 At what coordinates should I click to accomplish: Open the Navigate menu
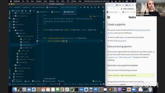click(39, 1)
